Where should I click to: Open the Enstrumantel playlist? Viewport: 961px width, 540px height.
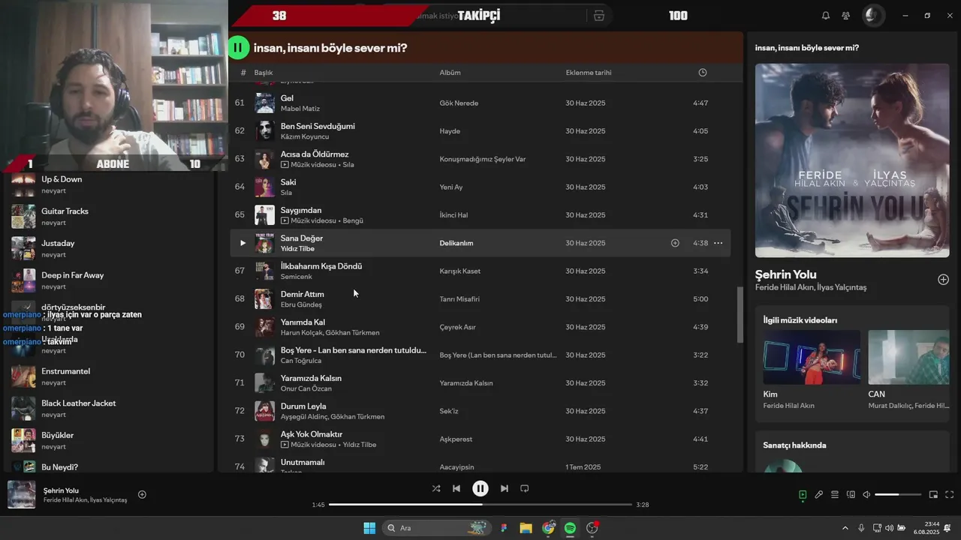point(65,371)
